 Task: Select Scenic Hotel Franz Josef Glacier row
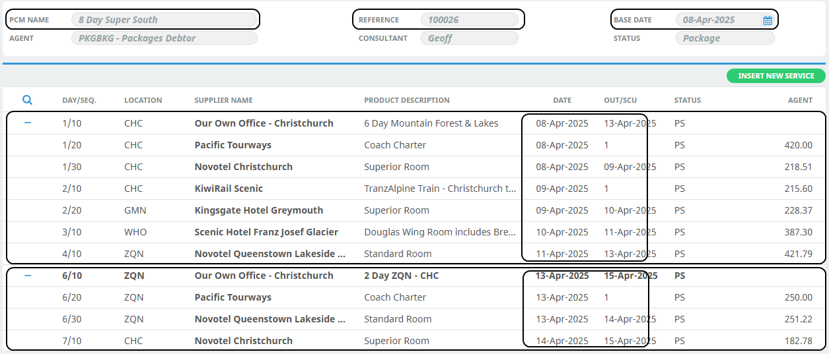coord(266,232)
